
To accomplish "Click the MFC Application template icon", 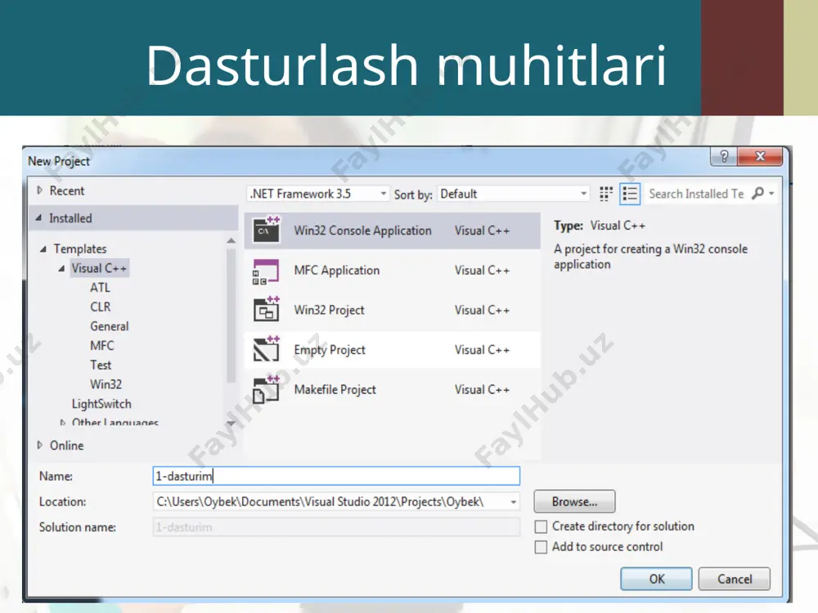I will 266,271.
